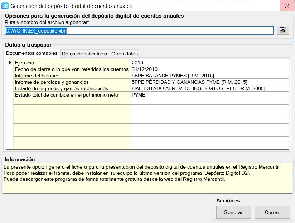295x223 pixels.
Task: Click the browse file binoculars icon
Action: tap(282, 30)
